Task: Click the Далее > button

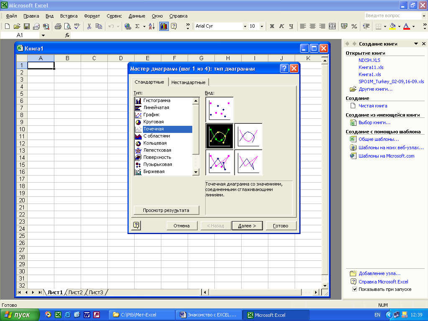Action: tap(247, 226)
